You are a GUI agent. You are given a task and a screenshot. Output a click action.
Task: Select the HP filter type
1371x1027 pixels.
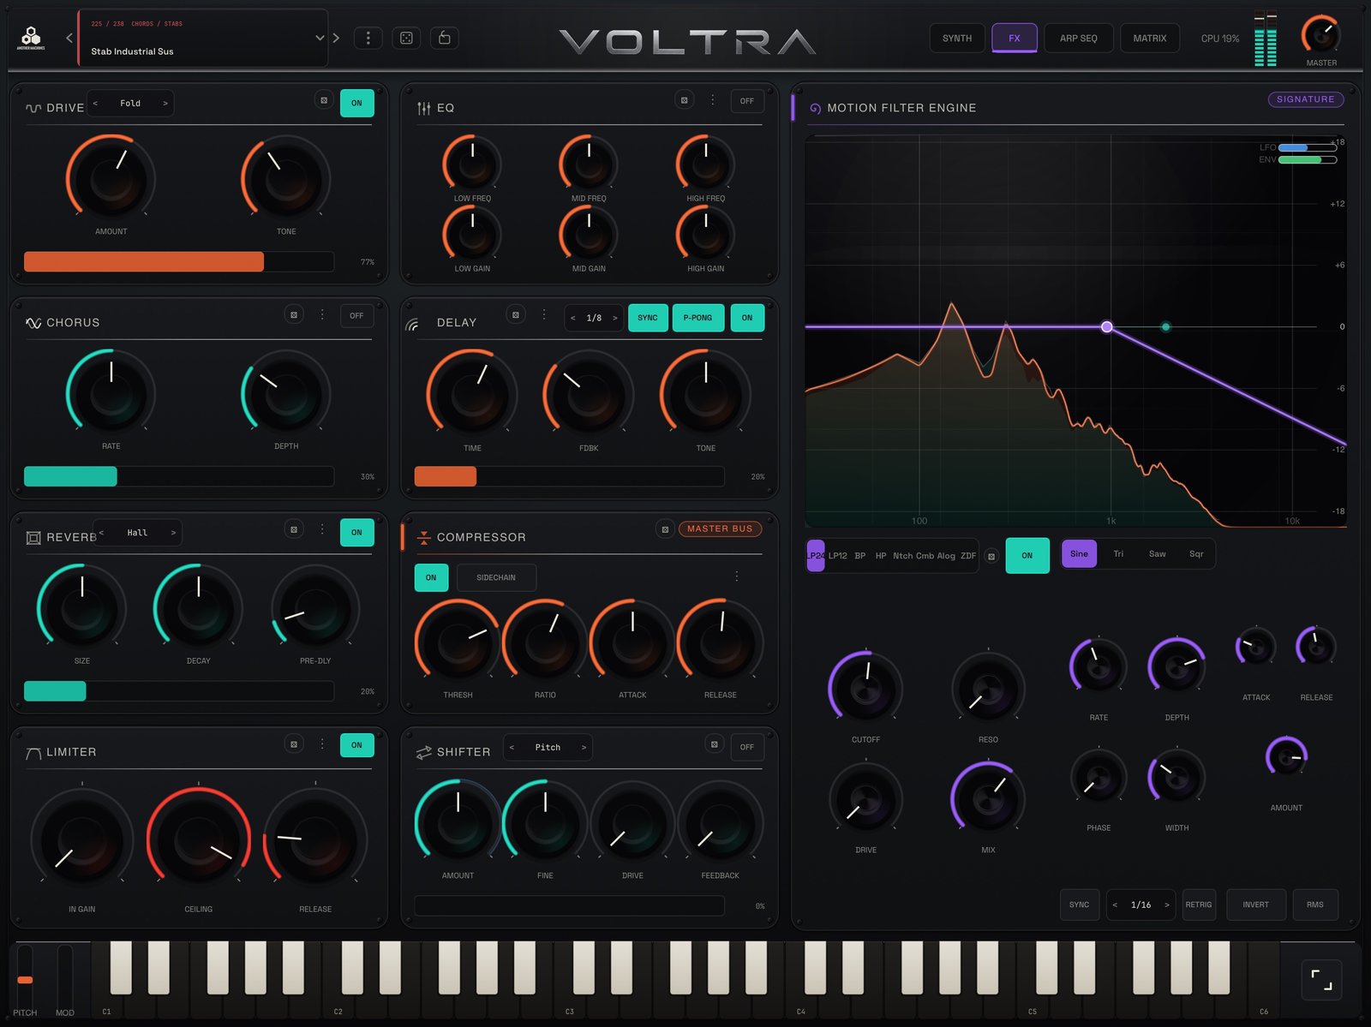881,556
